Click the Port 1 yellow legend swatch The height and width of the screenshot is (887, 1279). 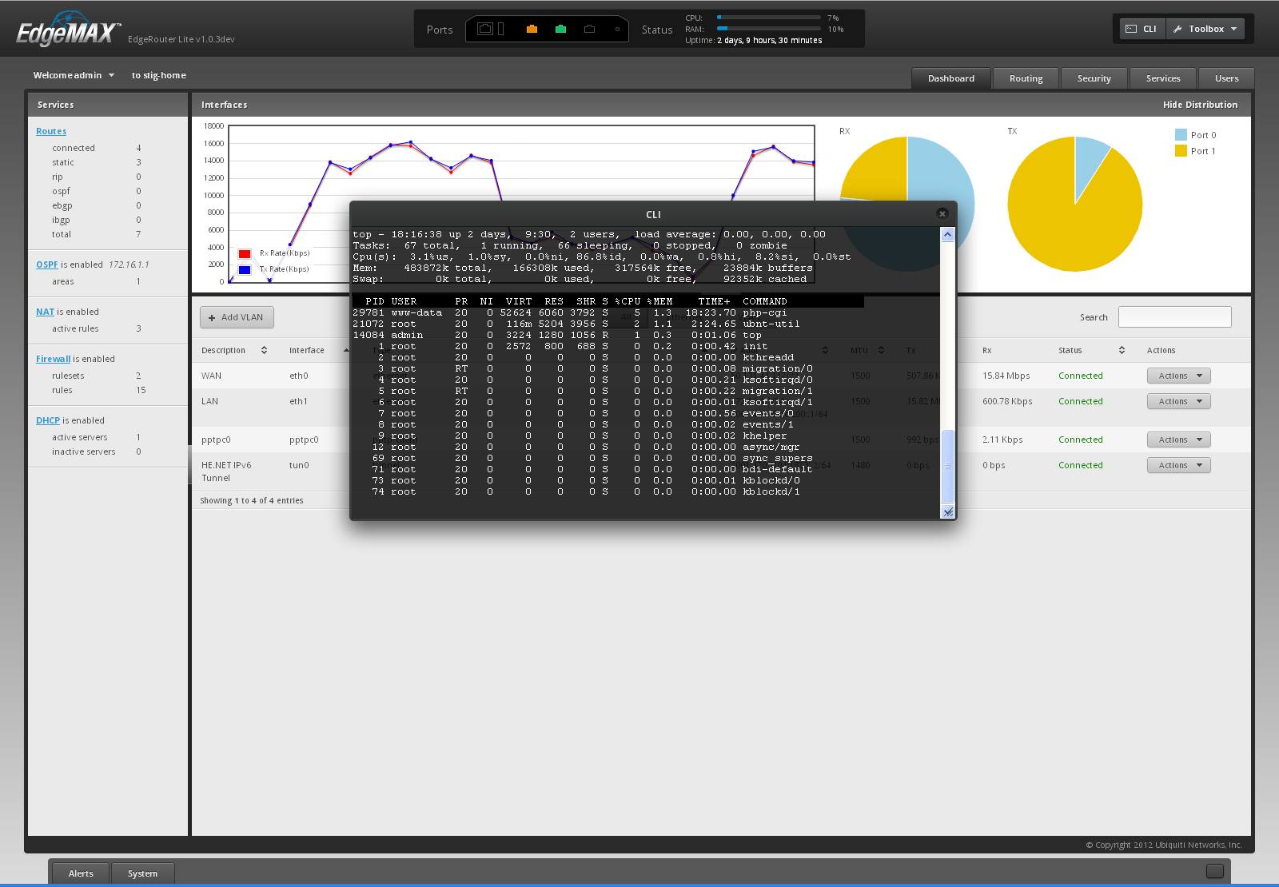click(x=1179, y=150)
